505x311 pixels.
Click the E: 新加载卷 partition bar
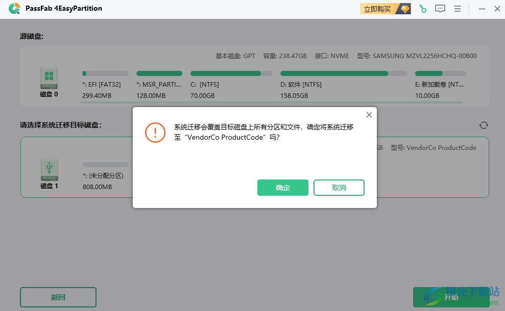pos(440,73)
